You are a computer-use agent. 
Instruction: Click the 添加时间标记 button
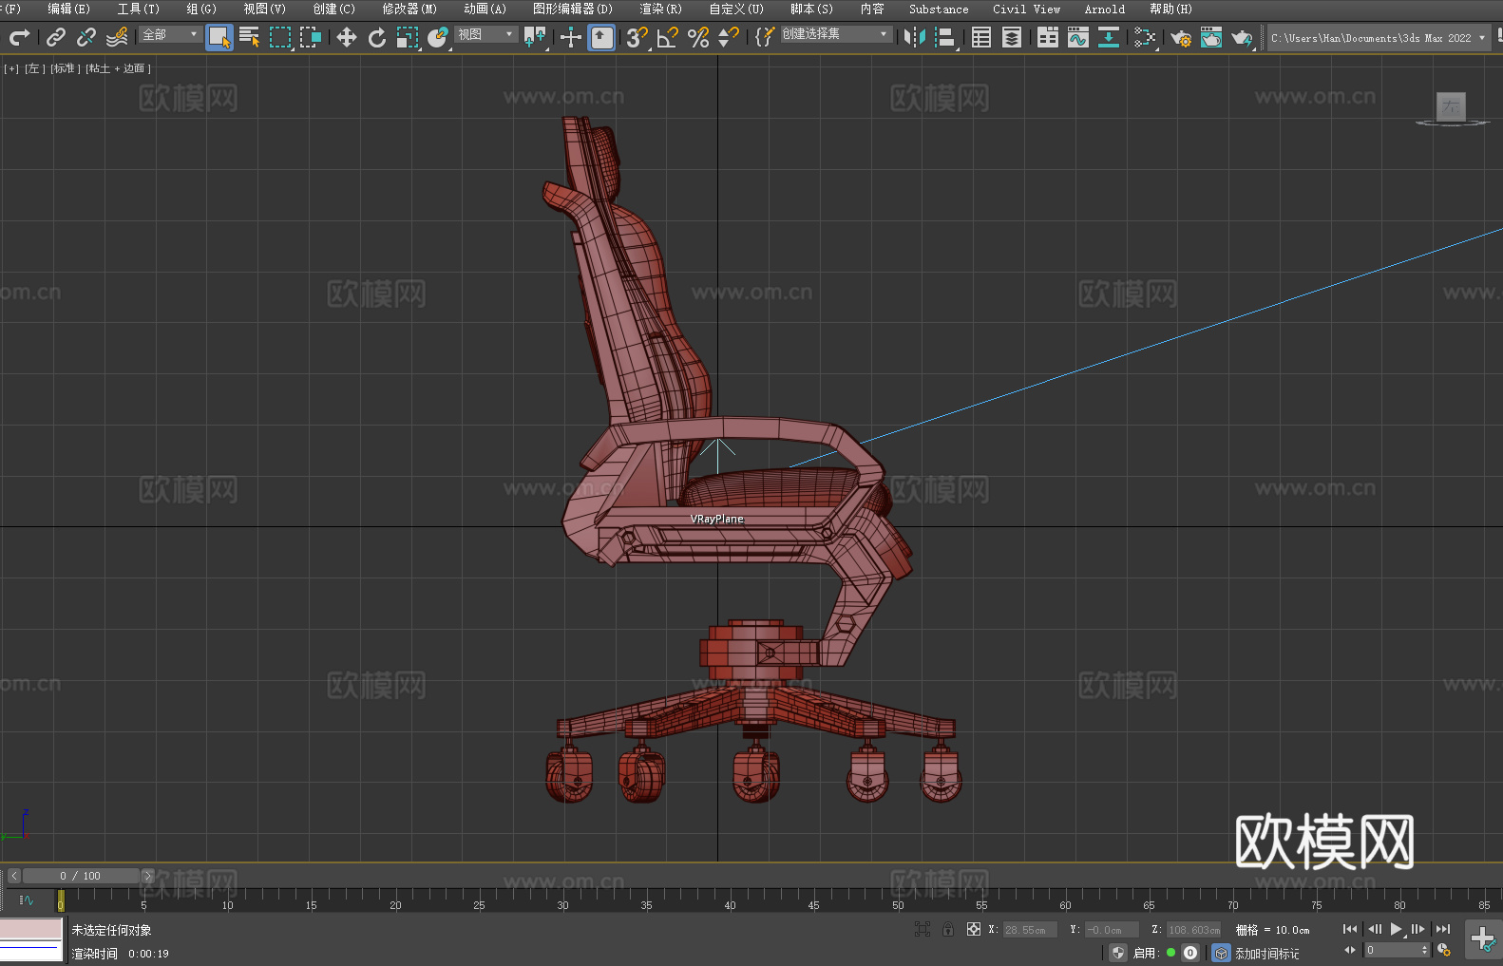point(1266,953)
